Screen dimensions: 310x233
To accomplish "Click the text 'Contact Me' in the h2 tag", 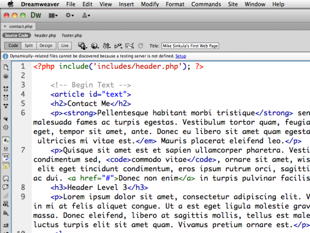I will click(x=89, y=103).
